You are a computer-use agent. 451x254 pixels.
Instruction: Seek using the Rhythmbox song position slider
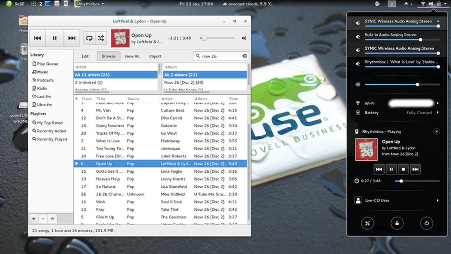[218, 38]
